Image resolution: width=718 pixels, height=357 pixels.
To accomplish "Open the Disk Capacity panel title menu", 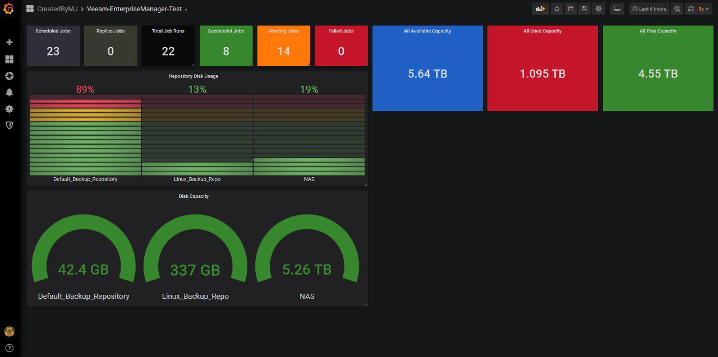I will [x=194, y=196].
